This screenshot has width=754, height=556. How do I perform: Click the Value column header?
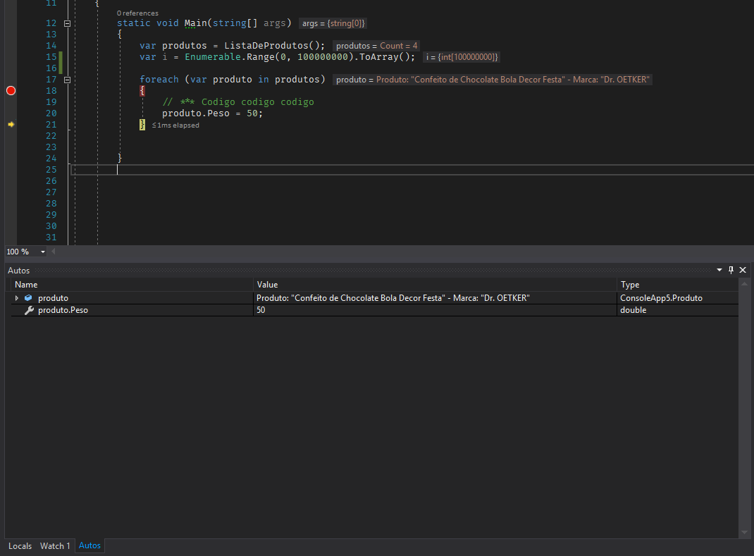[435, 285]
